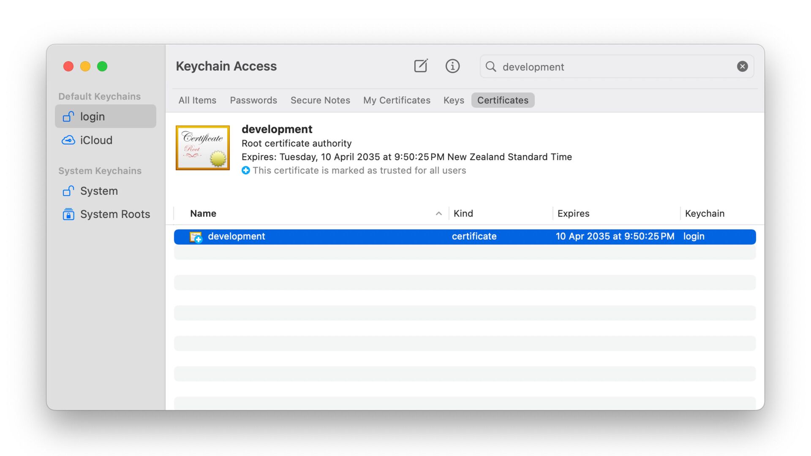Clear the search field with the X icon
811x456 pixels.
tap(742, 66)
